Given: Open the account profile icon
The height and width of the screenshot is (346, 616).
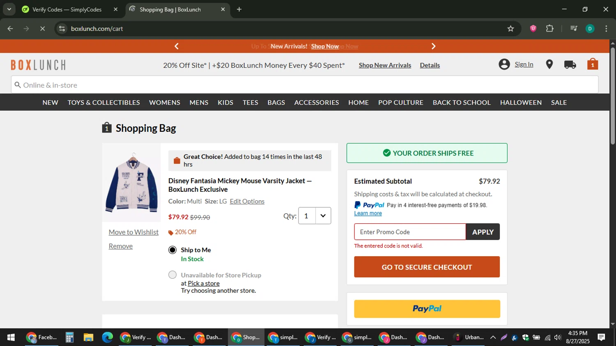Looking at the screenshot, I should 504,64.
